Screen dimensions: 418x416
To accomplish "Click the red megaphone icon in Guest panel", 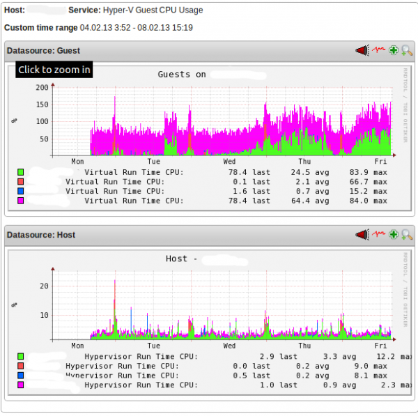I will pos(362,50).
